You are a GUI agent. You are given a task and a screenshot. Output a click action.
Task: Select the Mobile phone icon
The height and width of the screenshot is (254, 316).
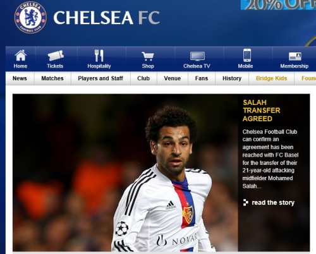coord(247,55)
